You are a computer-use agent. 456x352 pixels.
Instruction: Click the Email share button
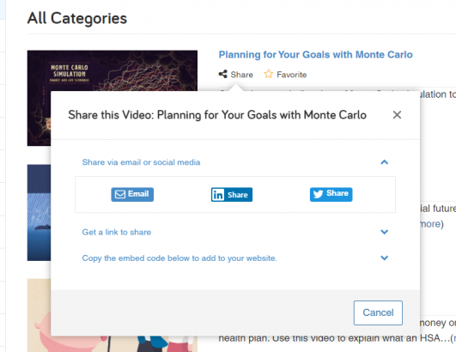pos(132,194)
